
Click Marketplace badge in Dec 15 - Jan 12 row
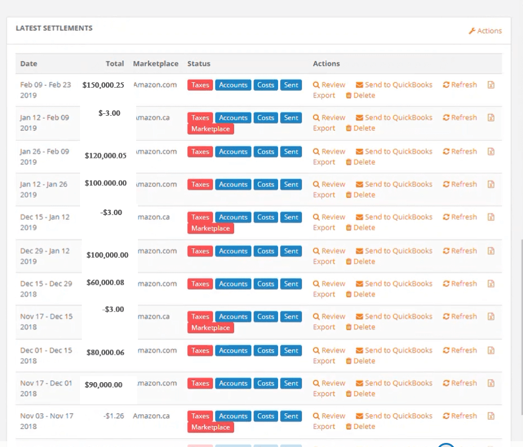[x=210, y=228]
